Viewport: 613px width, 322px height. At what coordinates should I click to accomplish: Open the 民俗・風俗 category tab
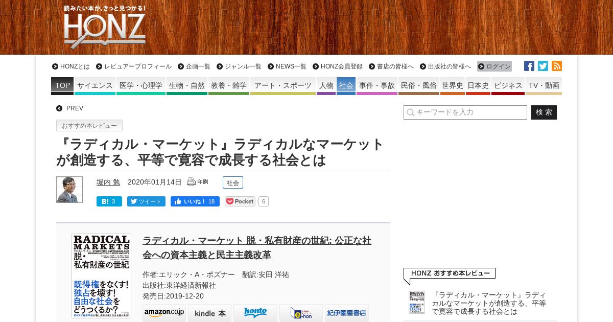coord(419,86)
